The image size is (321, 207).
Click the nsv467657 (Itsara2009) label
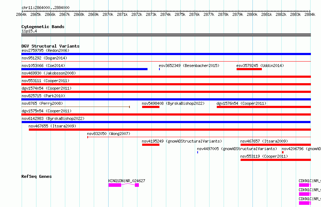264,141
